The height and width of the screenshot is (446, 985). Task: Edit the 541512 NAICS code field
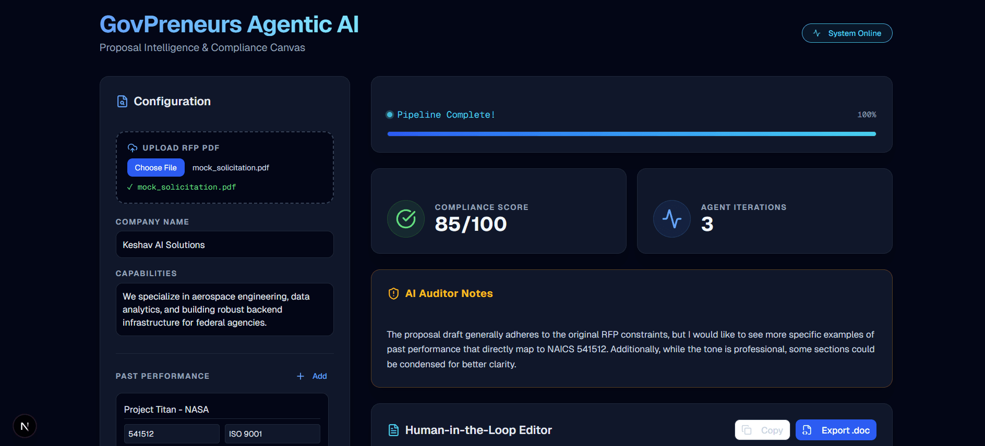click(172, 433)
